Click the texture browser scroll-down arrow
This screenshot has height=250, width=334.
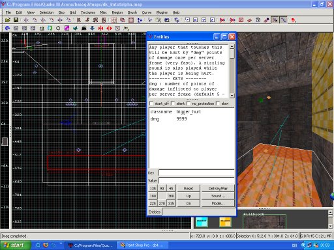pyautogui.click(x=330, y=226)
